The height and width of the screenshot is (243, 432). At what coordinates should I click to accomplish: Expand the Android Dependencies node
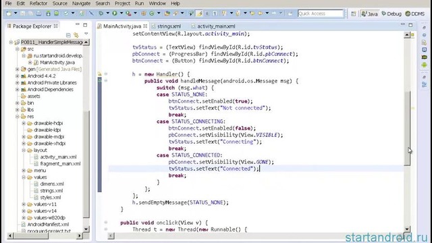click(18, 89)
